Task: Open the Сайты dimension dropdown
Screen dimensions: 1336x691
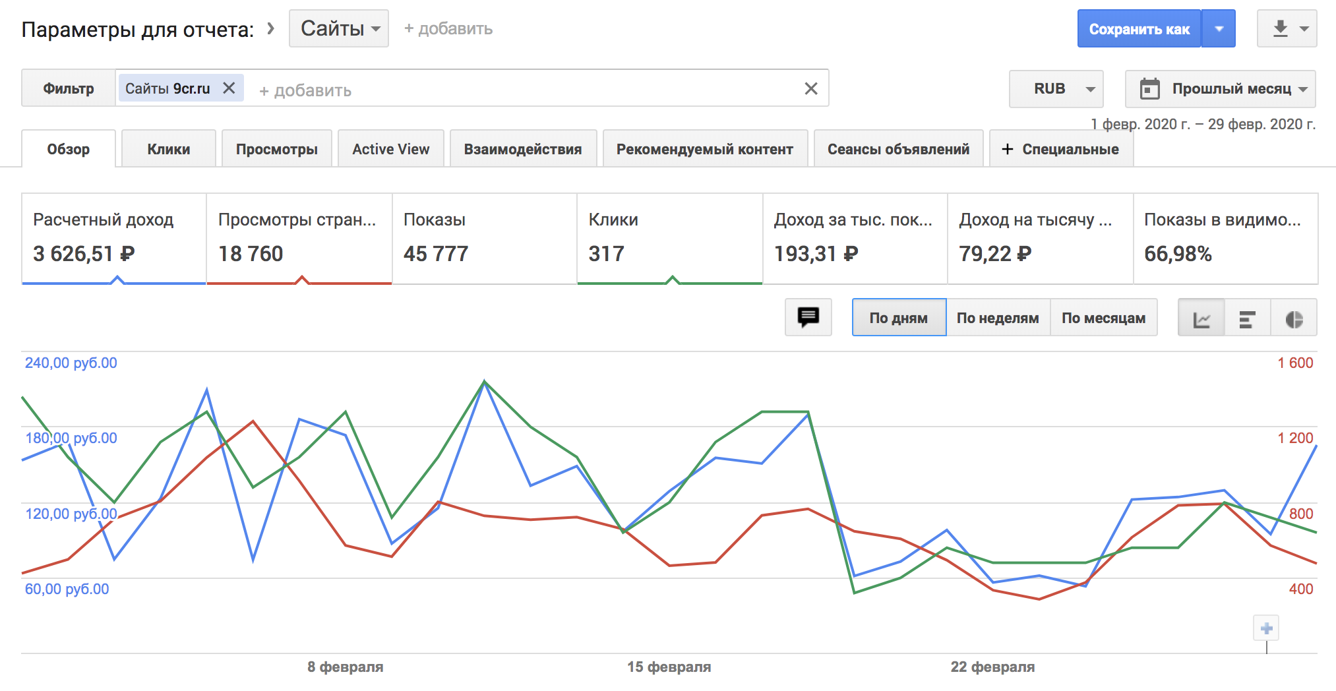Action: pos(339,28)
